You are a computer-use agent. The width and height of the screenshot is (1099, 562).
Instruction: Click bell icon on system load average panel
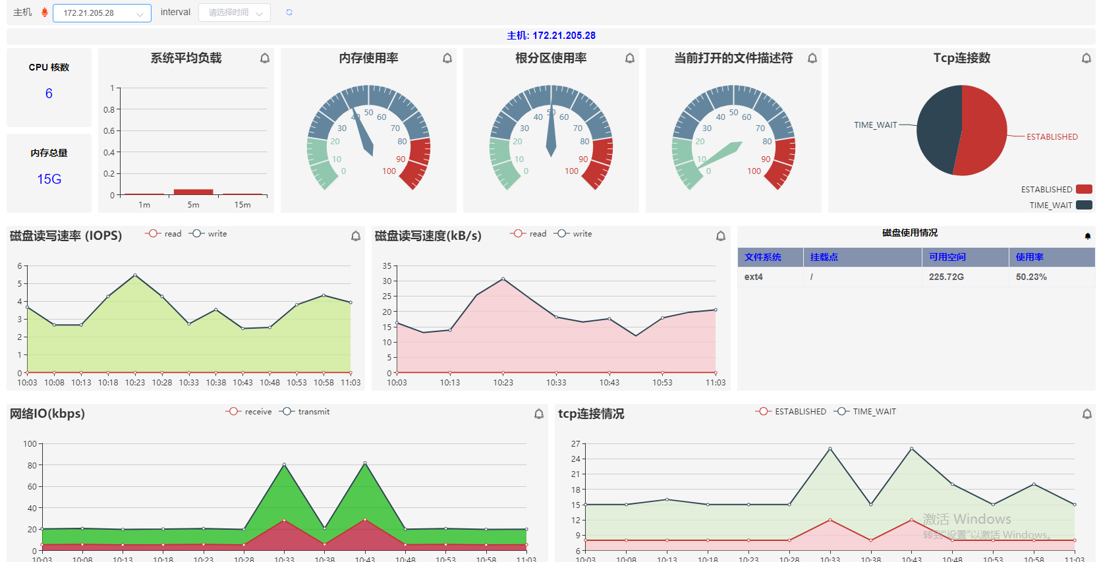coord(265,58)
